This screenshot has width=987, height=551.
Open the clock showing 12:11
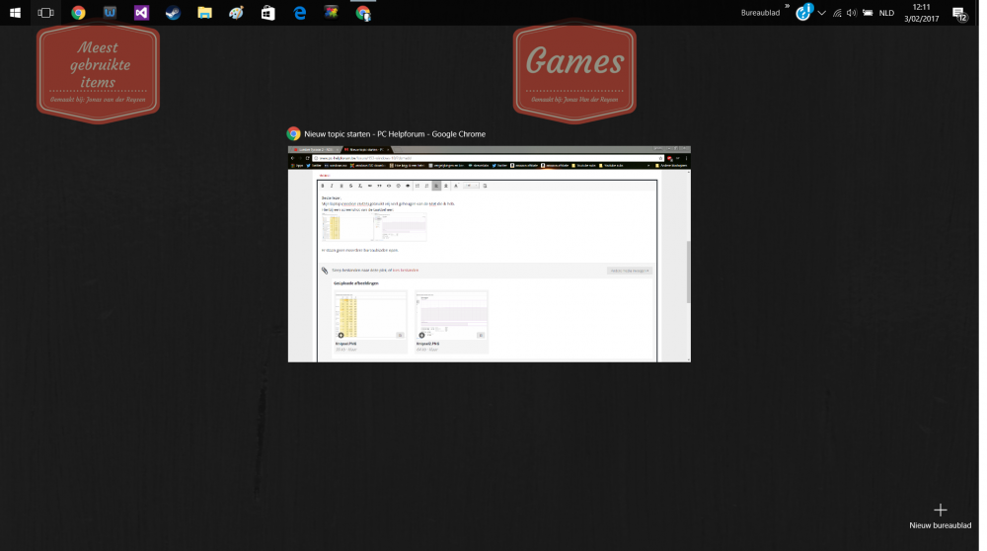click(921, 13)
